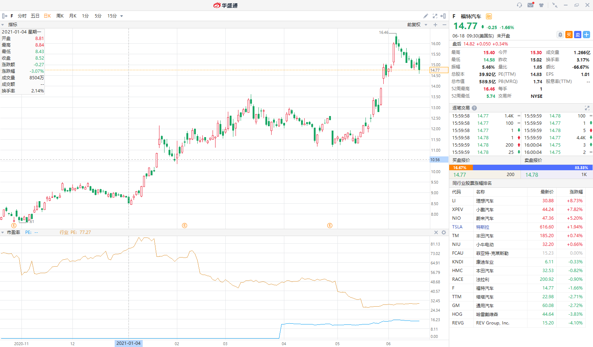Set a price alert with bell icon
This screenshot has height=347, width=593.
(x=560, y=35)
